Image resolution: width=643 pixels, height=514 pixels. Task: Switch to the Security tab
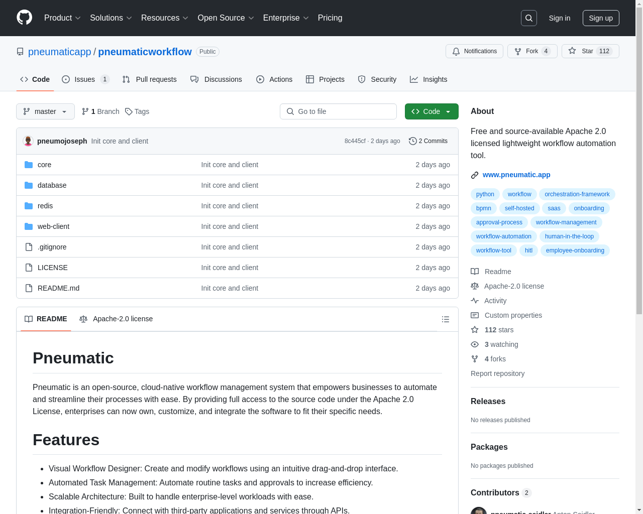[377, 79]
